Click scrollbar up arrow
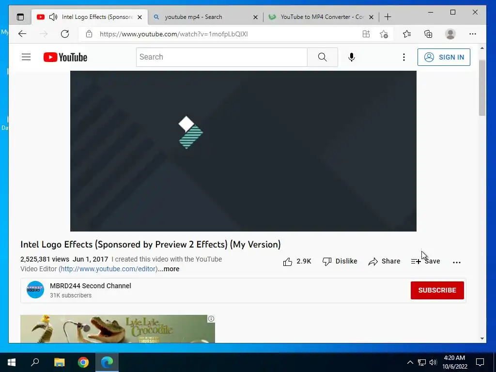The height and width of the screenshot is (372, 496). click(x=482, y=48)
